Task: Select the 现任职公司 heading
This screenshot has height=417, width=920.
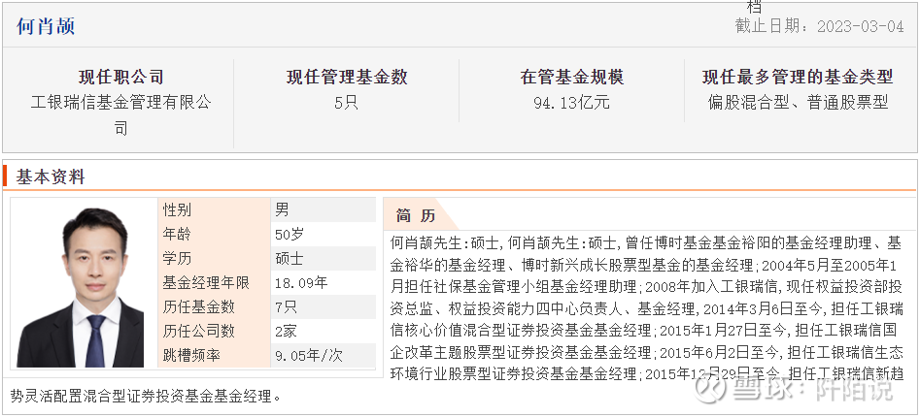Action: pos(120,77)
